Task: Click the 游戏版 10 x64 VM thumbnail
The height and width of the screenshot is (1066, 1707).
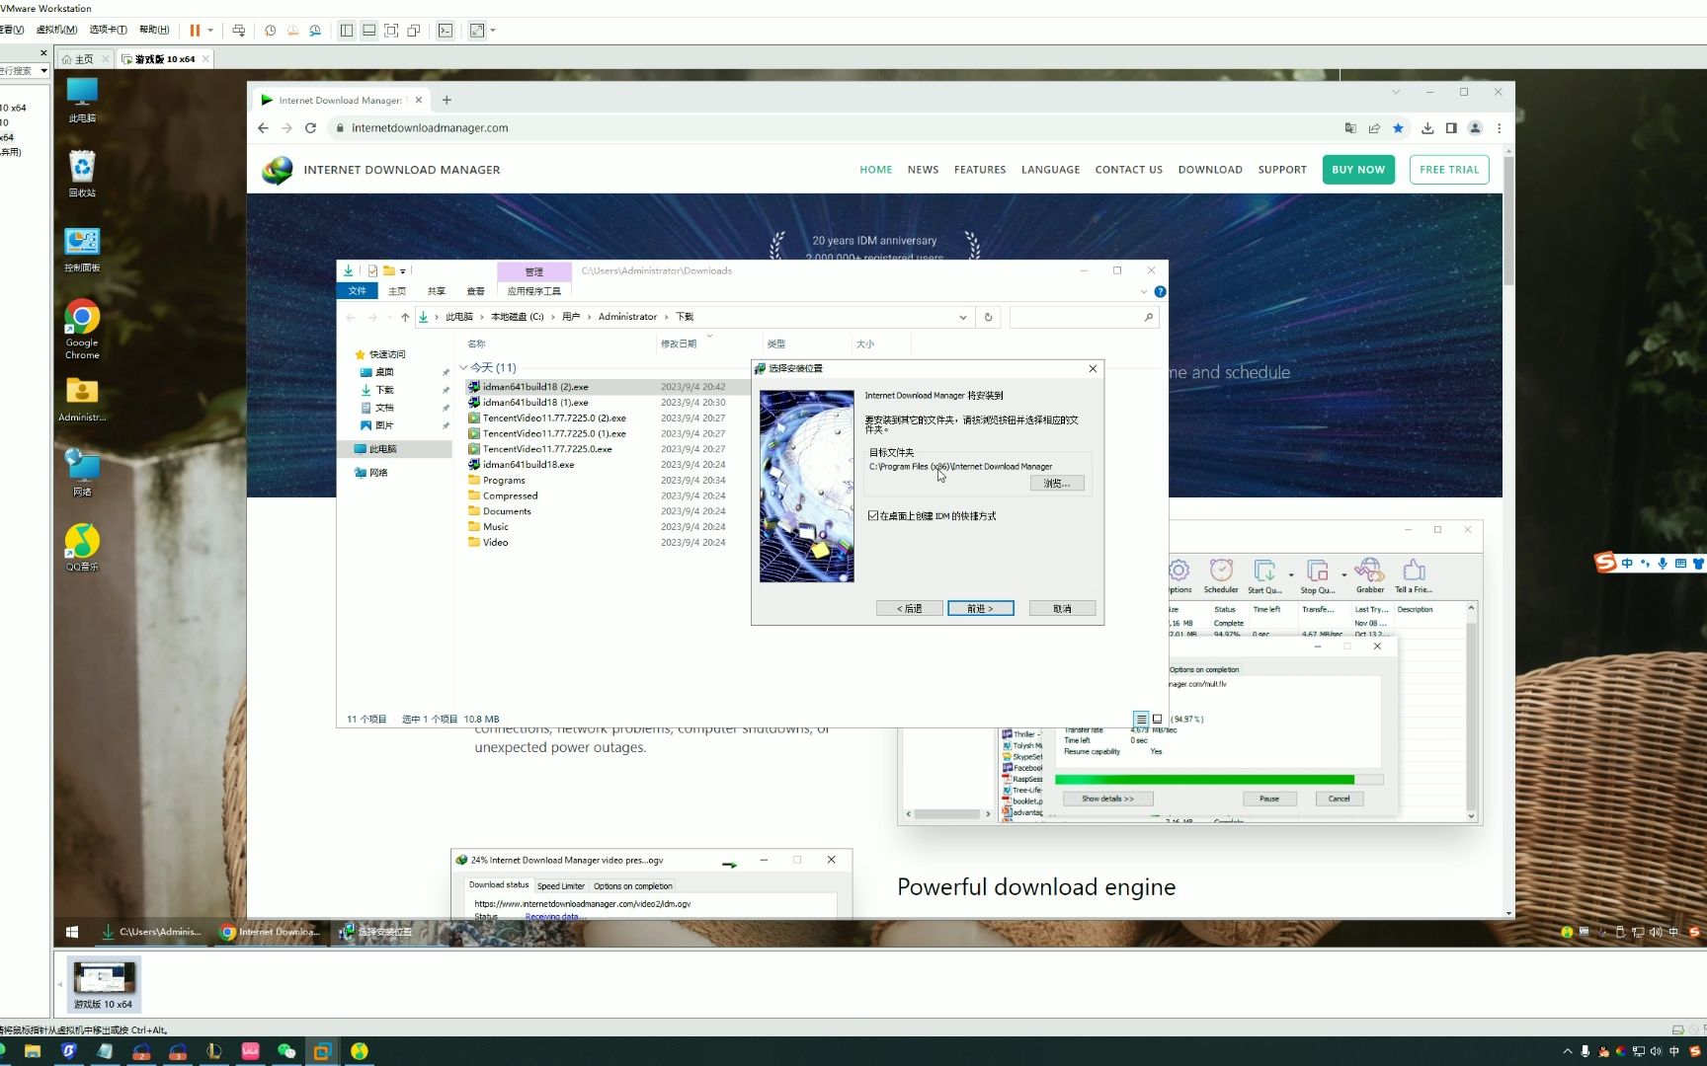Action: coord(104,983)
